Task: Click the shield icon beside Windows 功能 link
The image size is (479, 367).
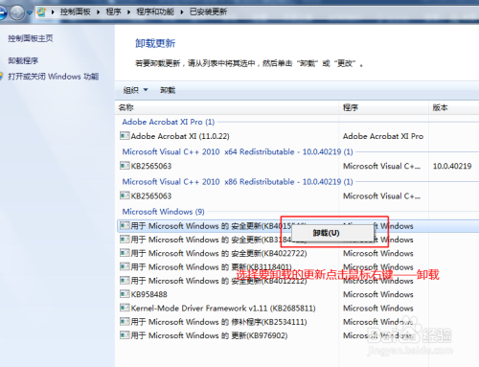Action: [x=1, y=77]
